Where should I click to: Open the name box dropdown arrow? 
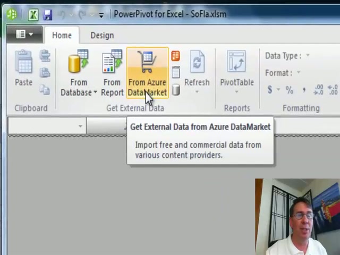point(80,126)
